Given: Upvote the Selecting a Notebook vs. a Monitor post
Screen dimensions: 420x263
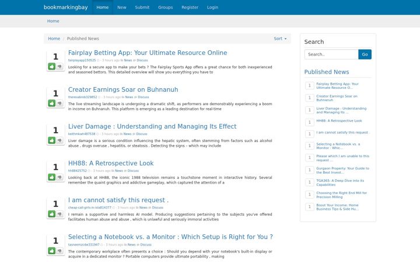Looking at the screenshot, I should 52,251.
